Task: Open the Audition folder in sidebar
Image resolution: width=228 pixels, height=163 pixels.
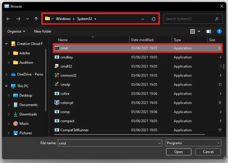Action: point(23,63)
